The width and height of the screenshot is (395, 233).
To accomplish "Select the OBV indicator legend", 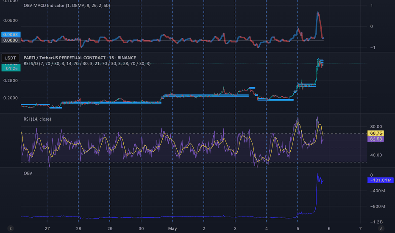I will pos(28,173).
